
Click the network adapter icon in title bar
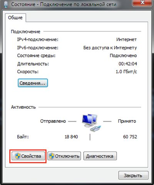point(6,4)
